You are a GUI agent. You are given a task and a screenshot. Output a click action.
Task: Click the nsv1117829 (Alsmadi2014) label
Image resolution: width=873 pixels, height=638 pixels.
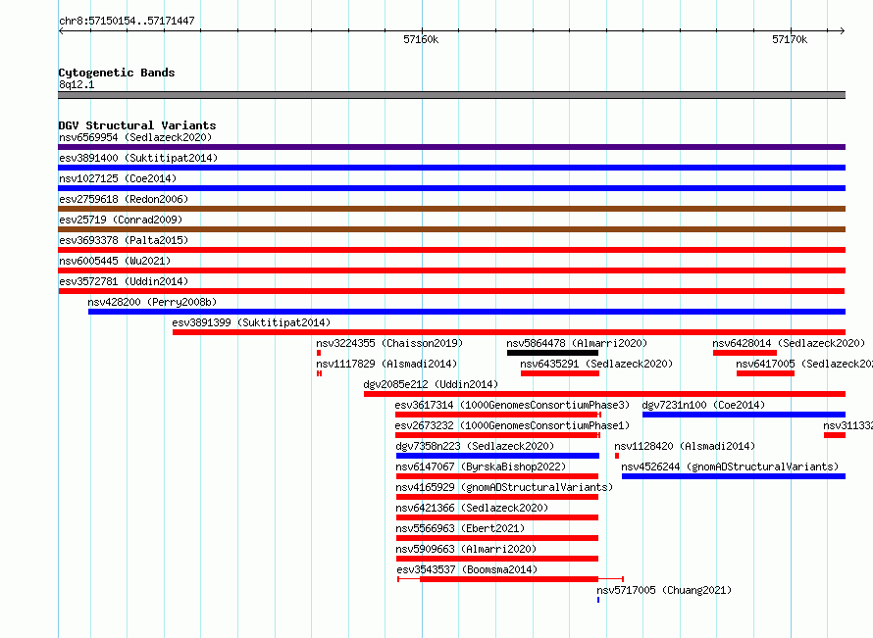[x=386, y=364]
